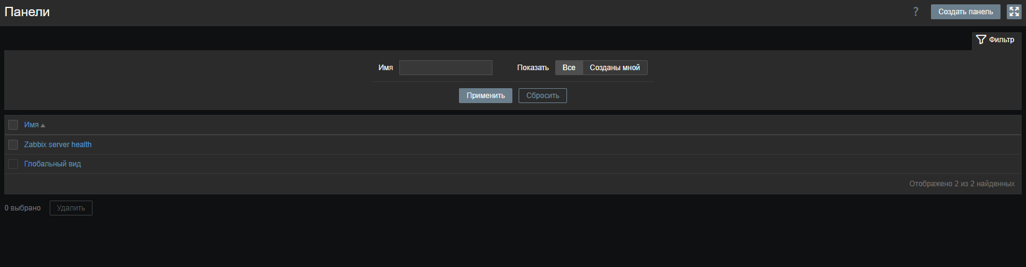1026x267 pixels.
Task: Check the Глобальный вид row checkbox
Action: click(x=13, y=164)
